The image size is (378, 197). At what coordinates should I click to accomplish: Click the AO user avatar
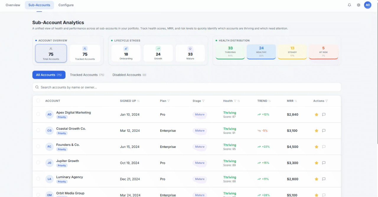click(x=368, y=5)
